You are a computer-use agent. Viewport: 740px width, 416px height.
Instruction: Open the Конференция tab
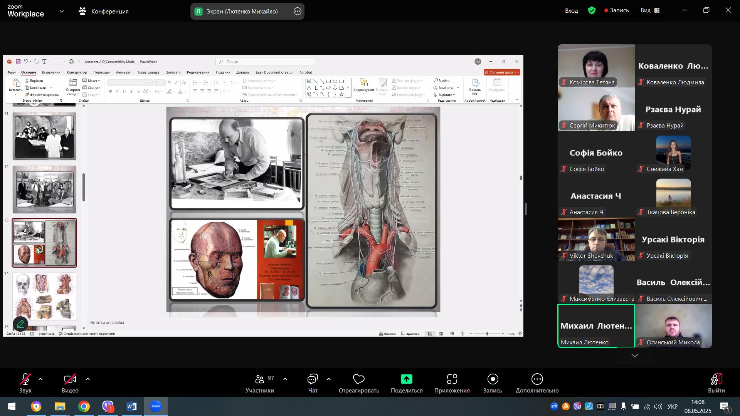click(104, 12)
